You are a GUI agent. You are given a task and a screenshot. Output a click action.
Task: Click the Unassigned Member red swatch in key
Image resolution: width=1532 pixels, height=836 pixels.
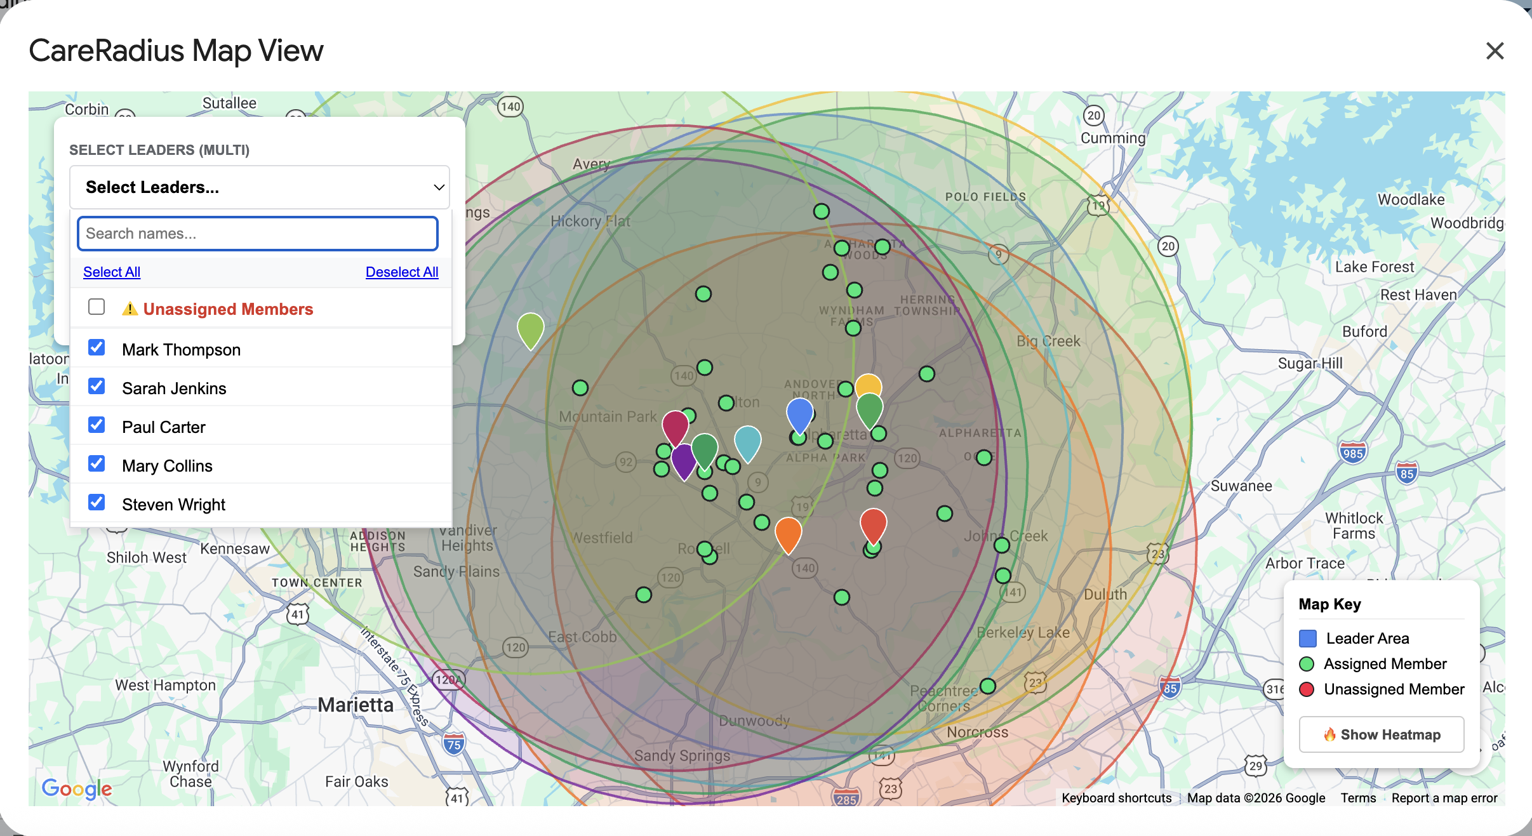pyautogui.click(x=1307, y=689)
